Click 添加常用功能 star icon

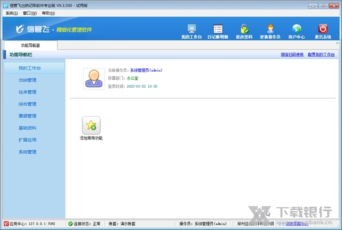91,125
